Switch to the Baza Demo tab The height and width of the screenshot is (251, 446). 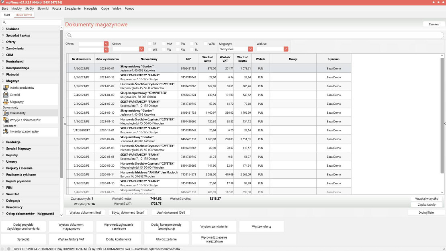click(24, 15)
